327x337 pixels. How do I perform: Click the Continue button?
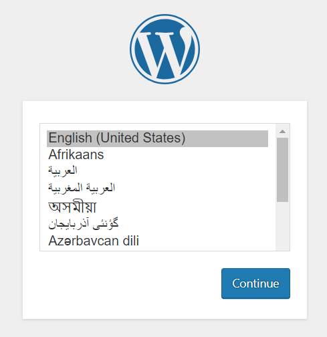tap(255, 284)
